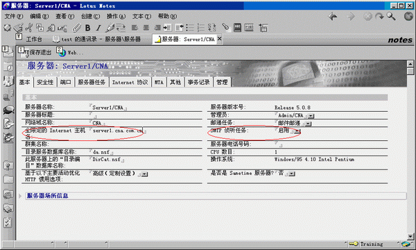416x250 pixels.
Task: Switch to the 服务器任务 tab
Action: click(92, 82)
